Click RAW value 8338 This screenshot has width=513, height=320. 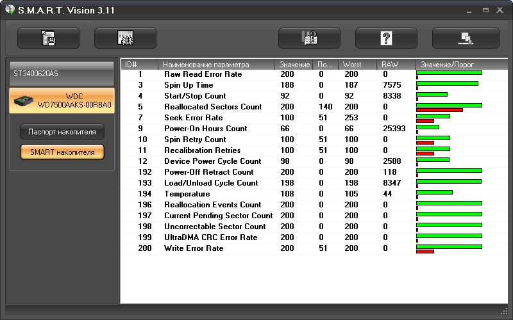click(392, 96)
